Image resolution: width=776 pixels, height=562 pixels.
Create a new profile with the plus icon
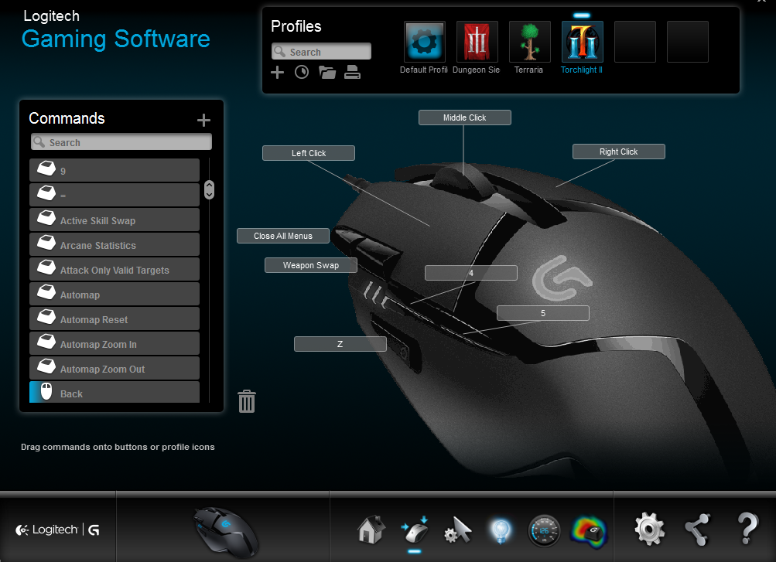[278, 72]
